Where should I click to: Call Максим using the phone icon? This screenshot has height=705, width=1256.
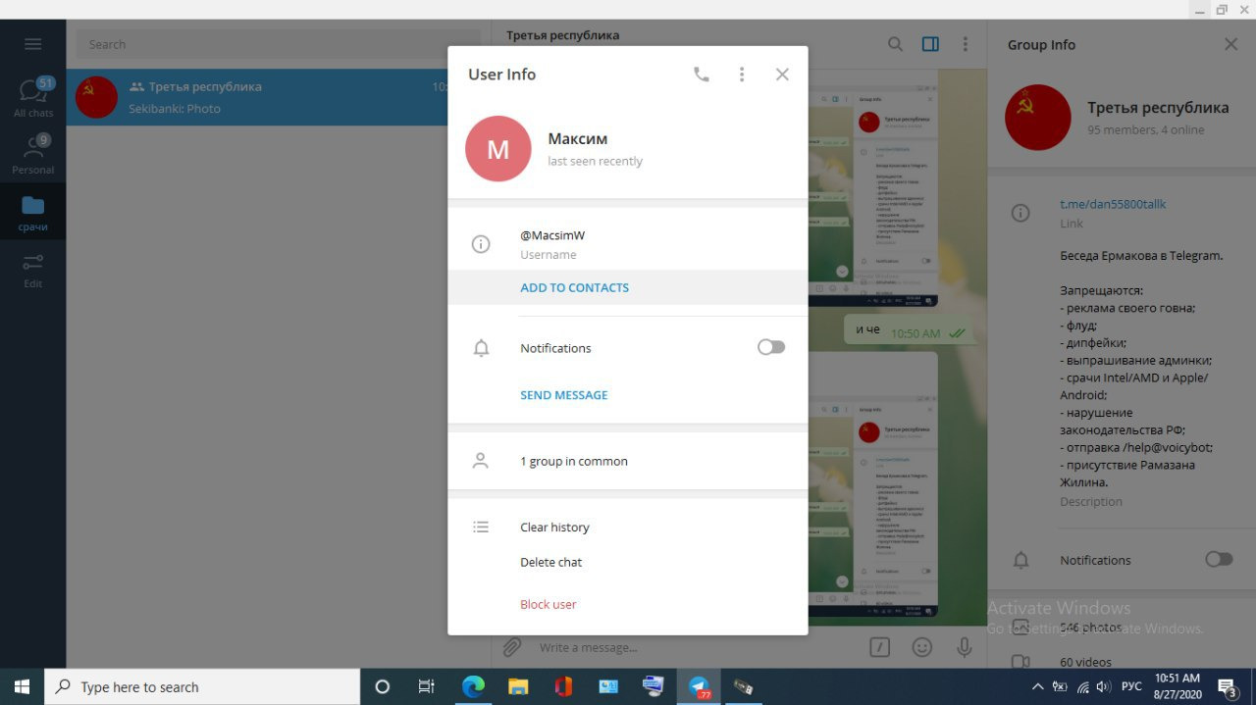(x=701, y=75)
